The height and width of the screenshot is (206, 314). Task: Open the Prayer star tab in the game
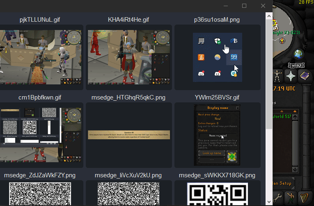tap(291, 76)
